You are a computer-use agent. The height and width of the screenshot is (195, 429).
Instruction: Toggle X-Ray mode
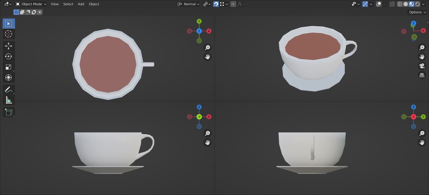392,4
